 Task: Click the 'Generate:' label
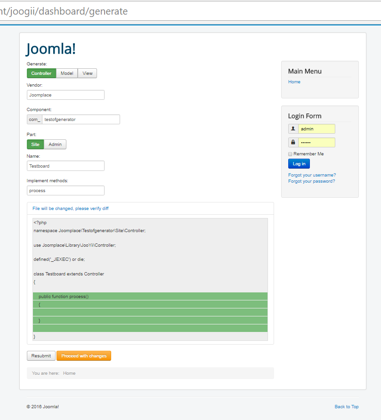[37, 64]
